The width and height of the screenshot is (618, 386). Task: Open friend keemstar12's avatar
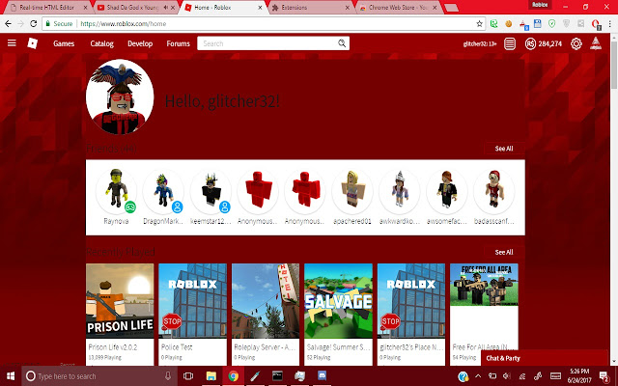pyautogui.click(x=211, y=191)
